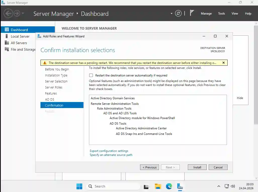The image size is (258, 192).
Task: Click the Local Server icon in sidebar
Action: pos(7,36)
